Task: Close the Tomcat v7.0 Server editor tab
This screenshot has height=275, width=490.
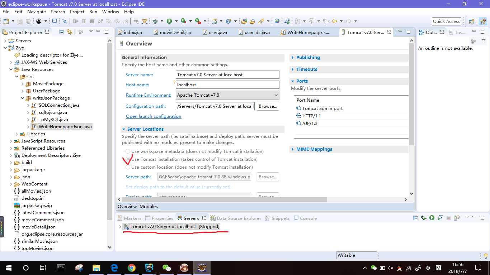Action: (x=389, y=32)
